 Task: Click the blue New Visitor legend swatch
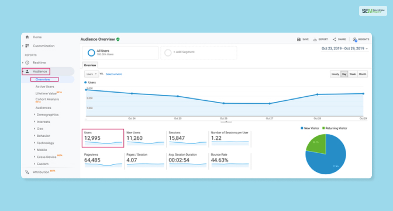(x=302, y=128)
